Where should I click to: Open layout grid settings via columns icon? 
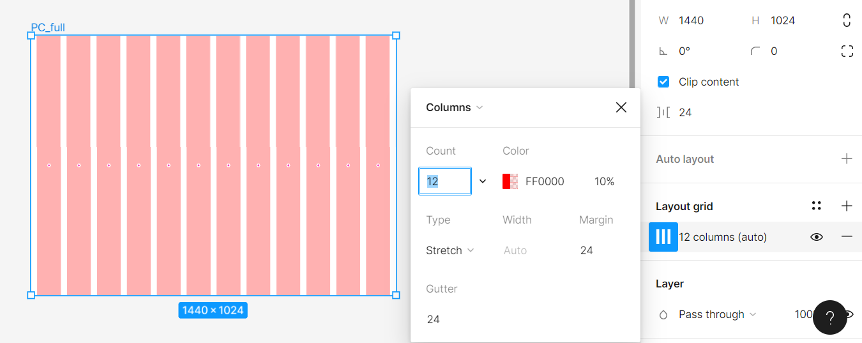[663, 237]
